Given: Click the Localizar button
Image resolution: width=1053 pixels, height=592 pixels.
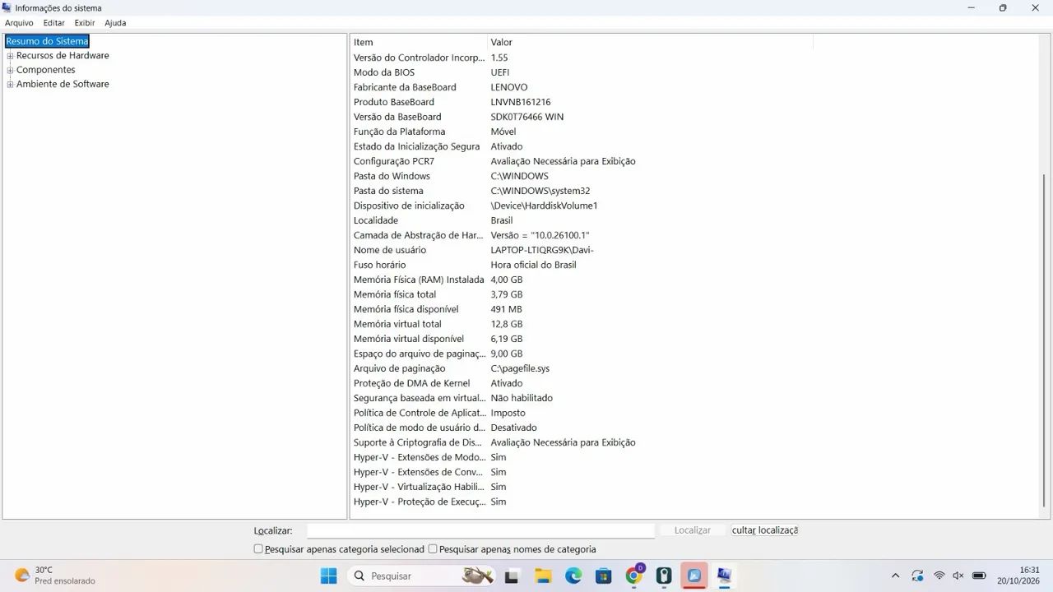Looking at the screenshot, I should click(x=693, y=530).
